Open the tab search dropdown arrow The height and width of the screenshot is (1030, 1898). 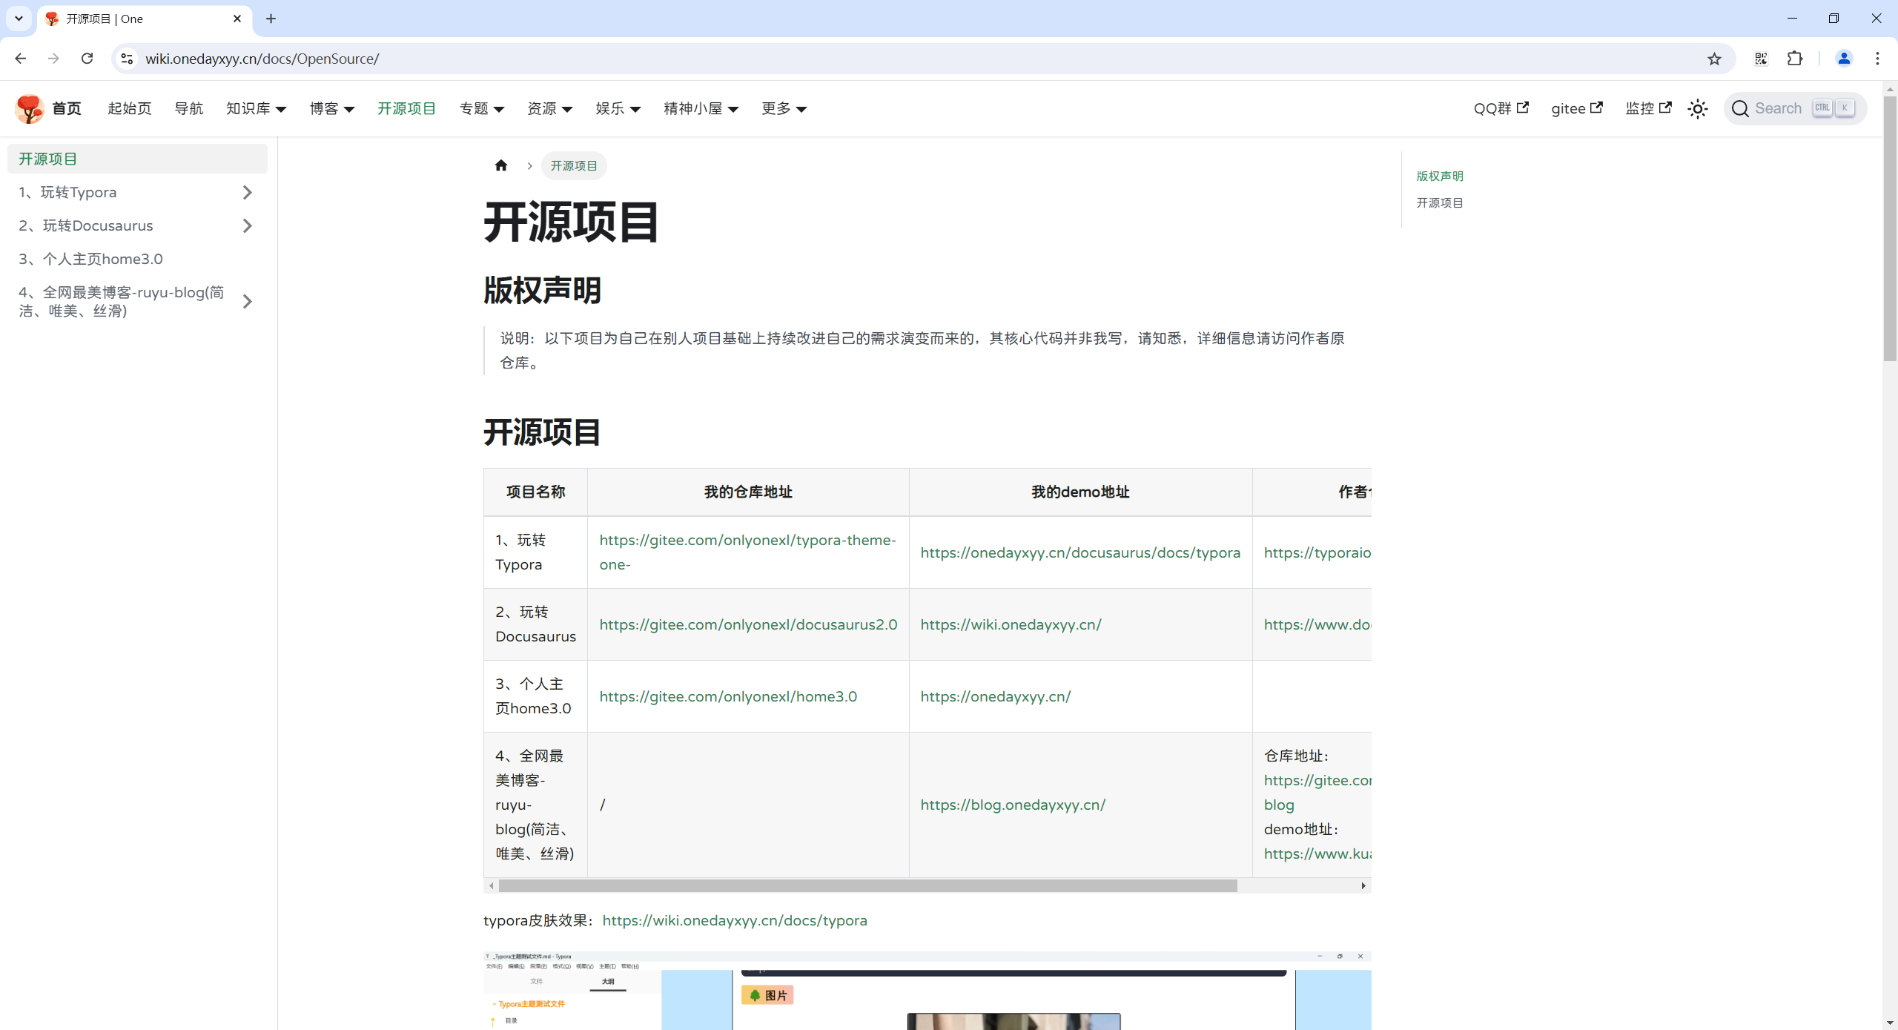pos(19,19)
